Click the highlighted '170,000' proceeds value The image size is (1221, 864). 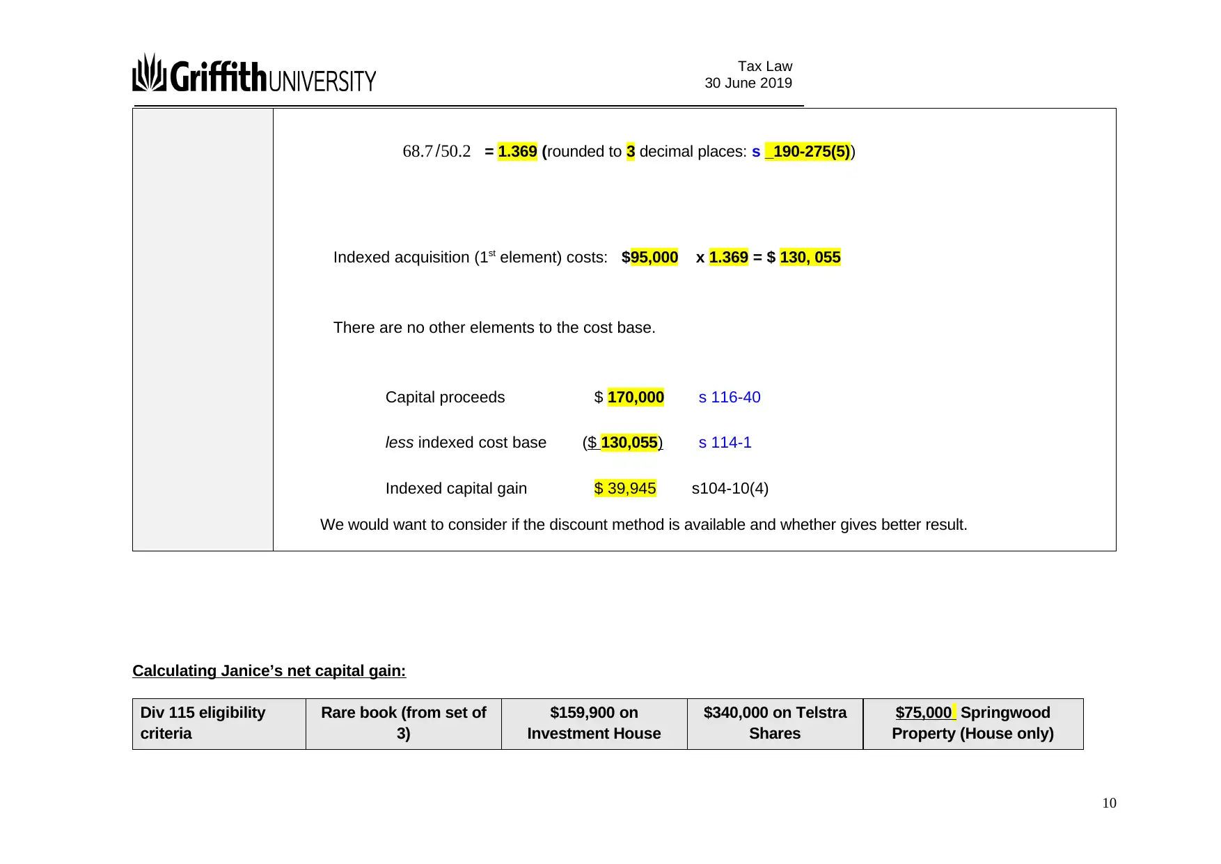(x=636, y=397)
